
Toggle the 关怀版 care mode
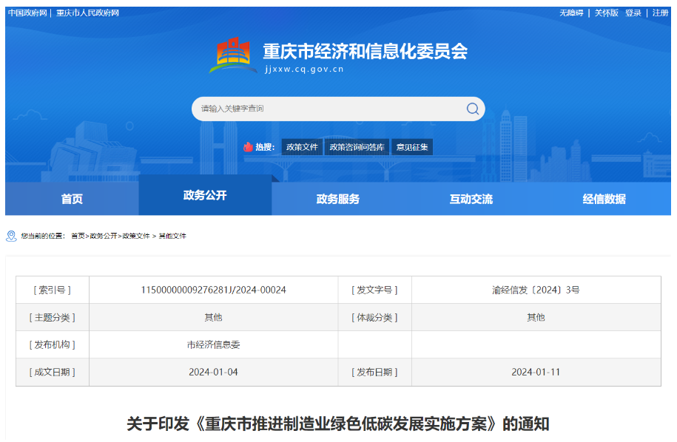click(606, 13)
